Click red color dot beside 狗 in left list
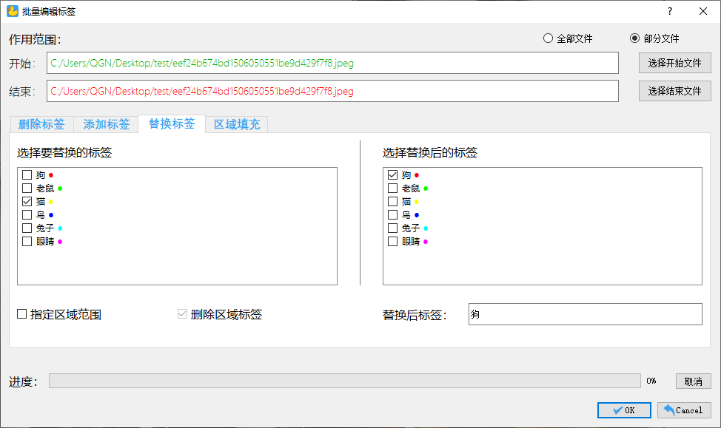Viewport: 721px width, 428px height. pyautogui.click(x=51, y=175)
